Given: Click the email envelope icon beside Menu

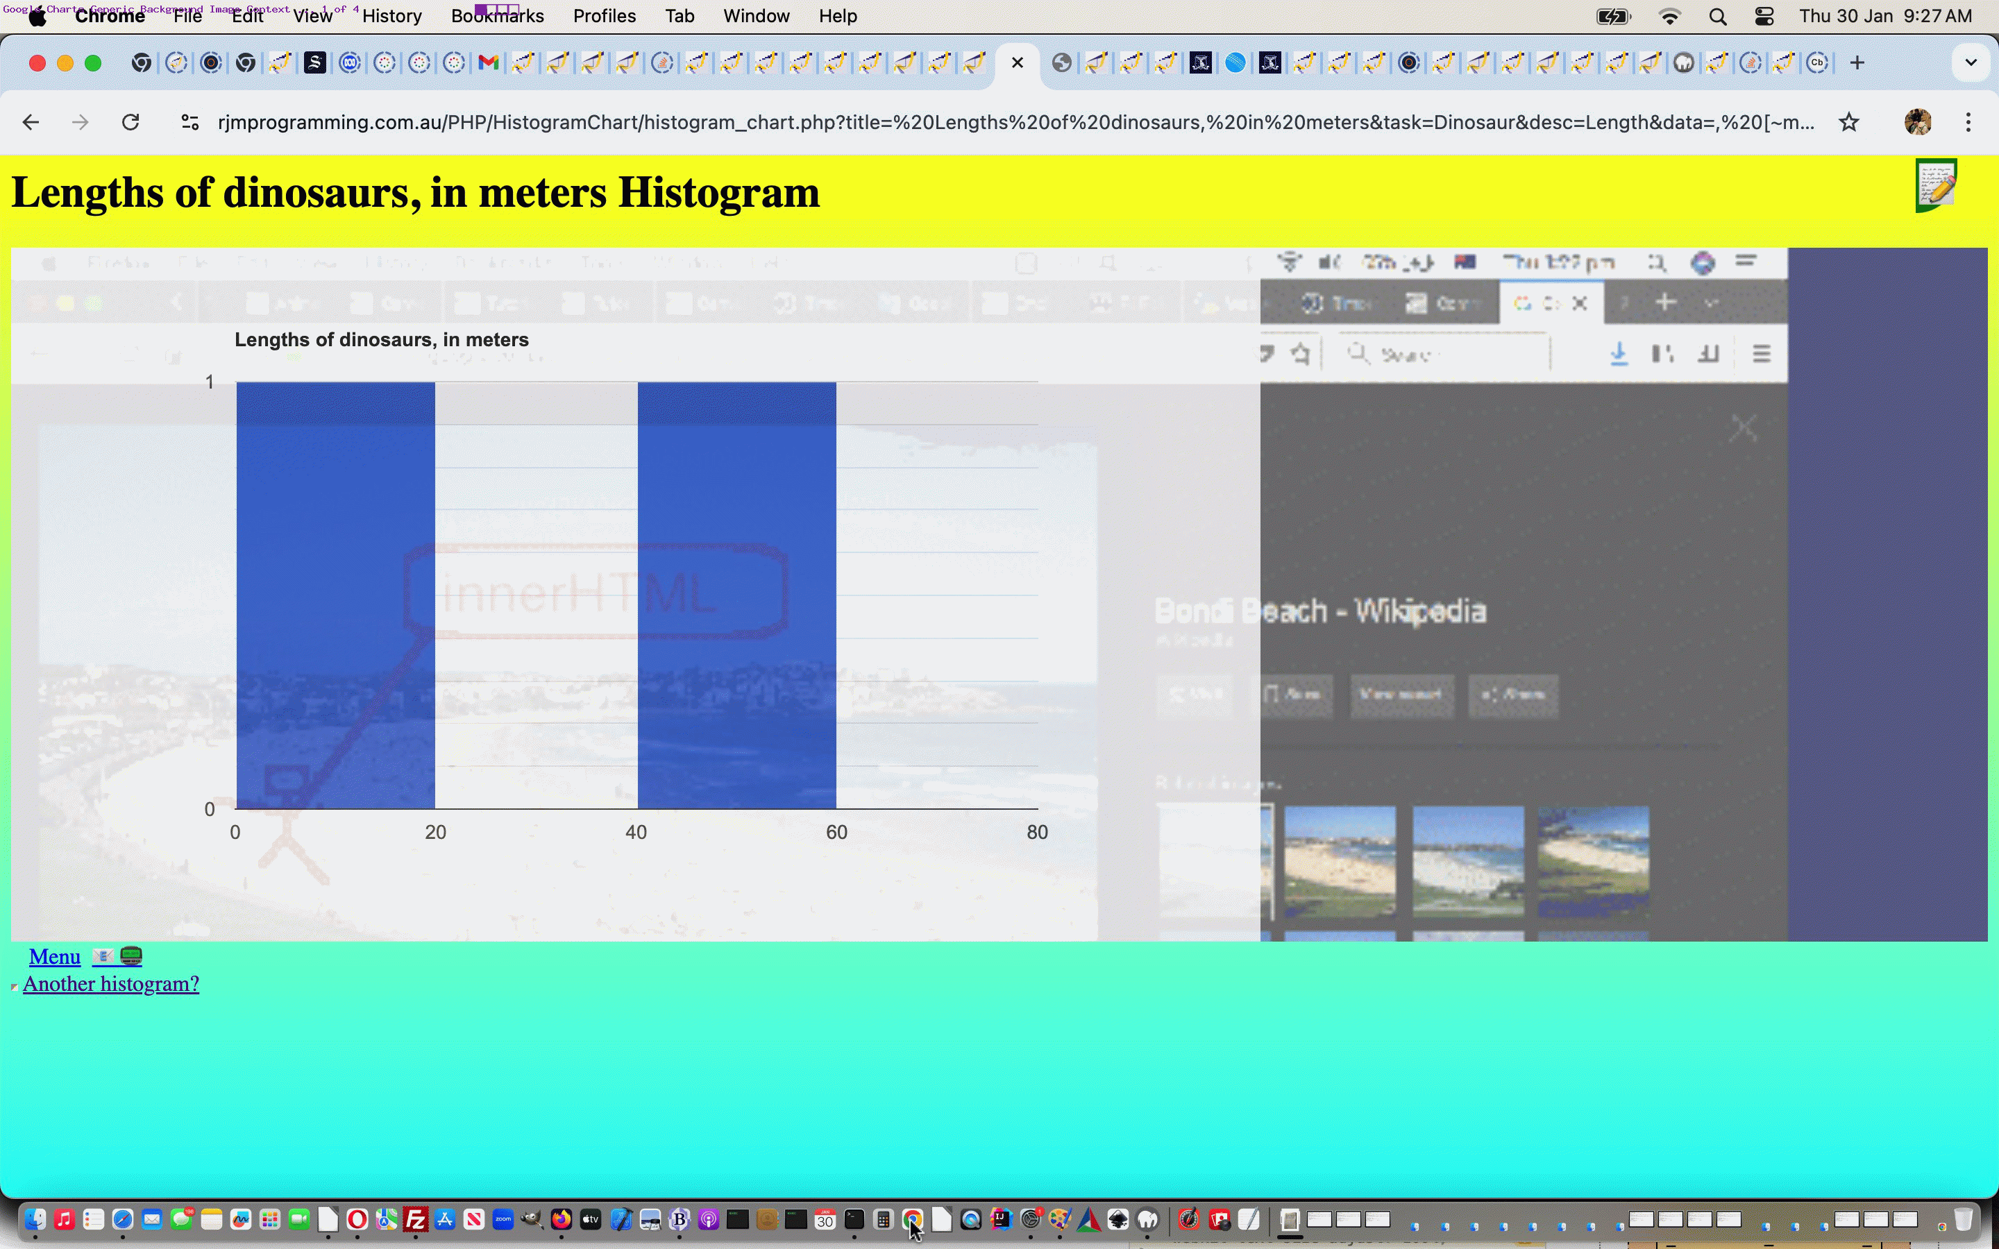Looking at the screenshot, I should coord(103,957).
